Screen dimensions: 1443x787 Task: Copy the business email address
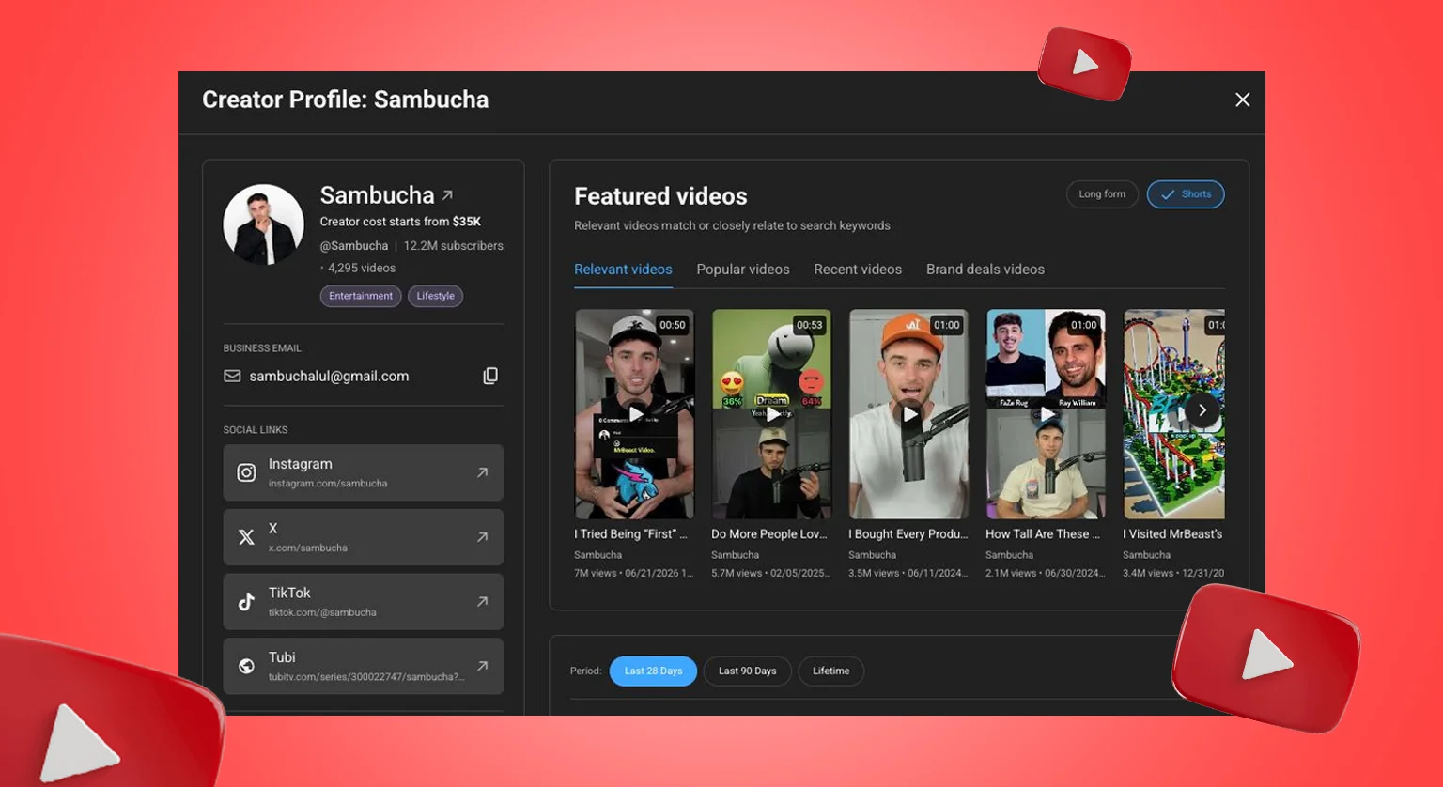click(x=490, y=376)
